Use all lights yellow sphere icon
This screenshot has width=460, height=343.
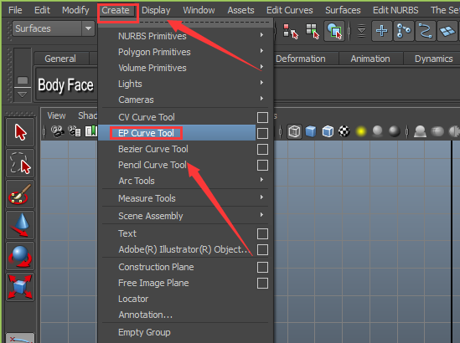click(361, 131)
